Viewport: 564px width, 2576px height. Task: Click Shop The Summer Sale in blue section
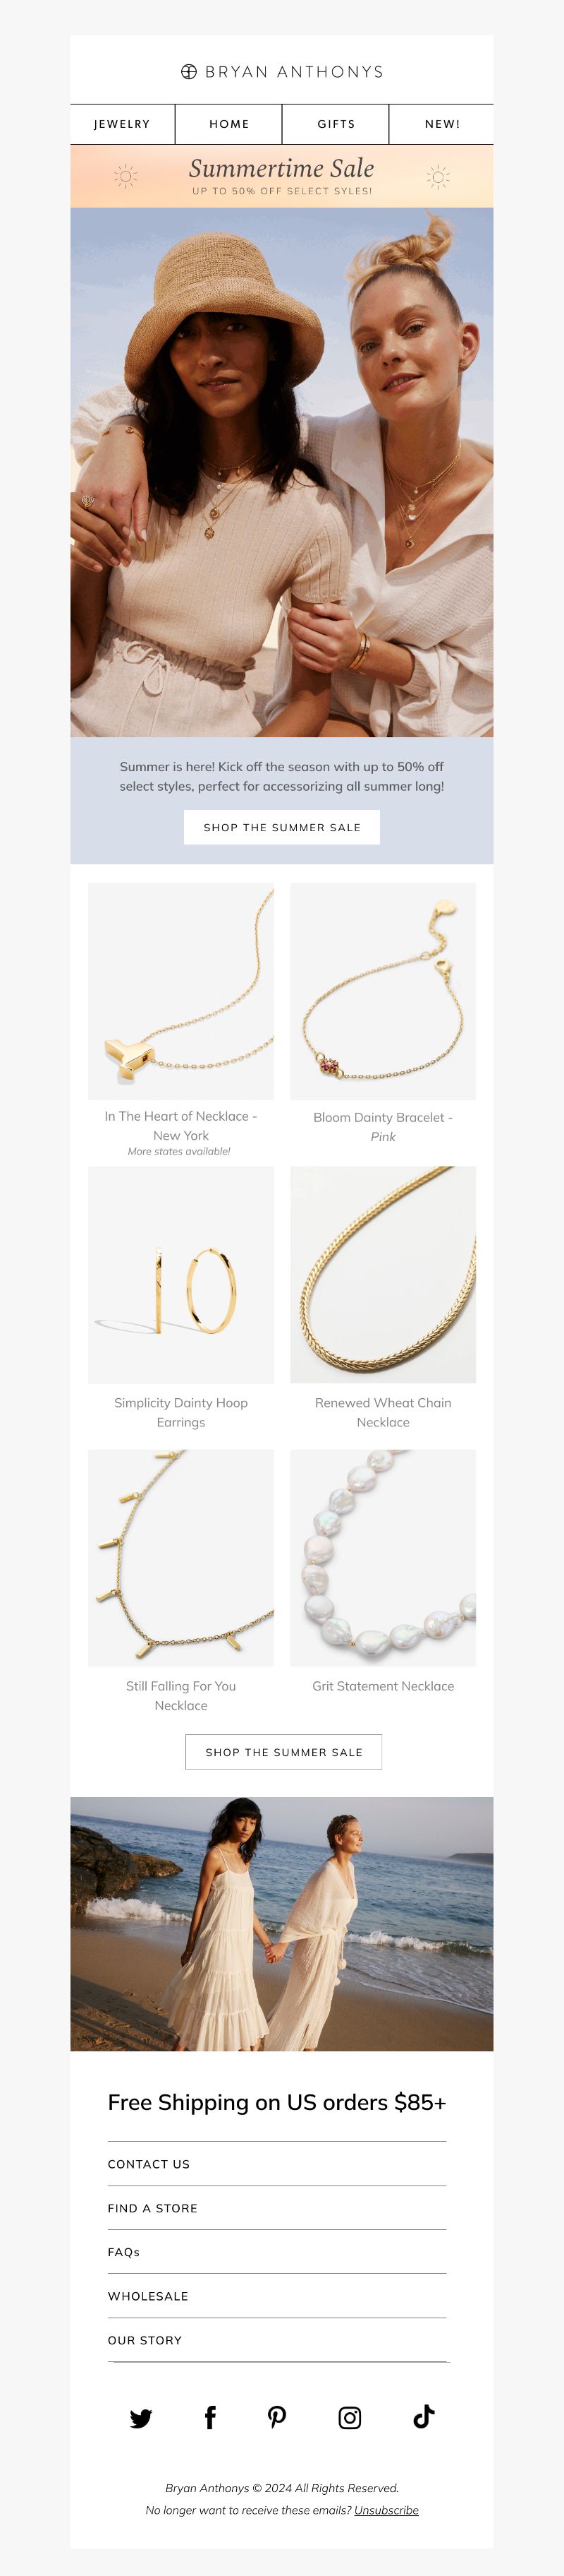point(281,827)
